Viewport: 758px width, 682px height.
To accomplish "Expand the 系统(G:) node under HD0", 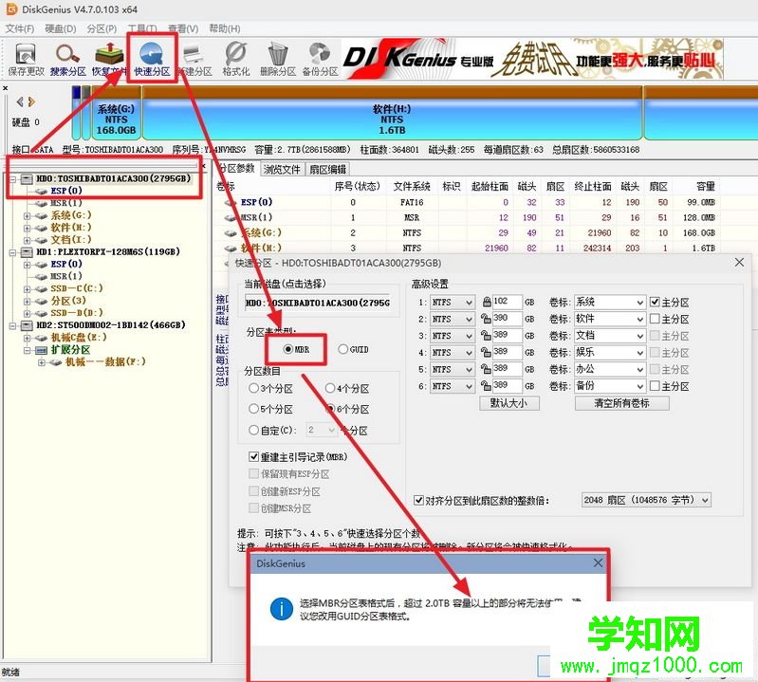I will tap(28, 215).
